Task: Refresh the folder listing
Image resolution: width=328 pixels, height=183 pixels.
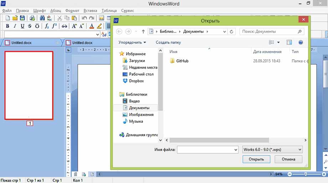Action: (x=231, y=31)
